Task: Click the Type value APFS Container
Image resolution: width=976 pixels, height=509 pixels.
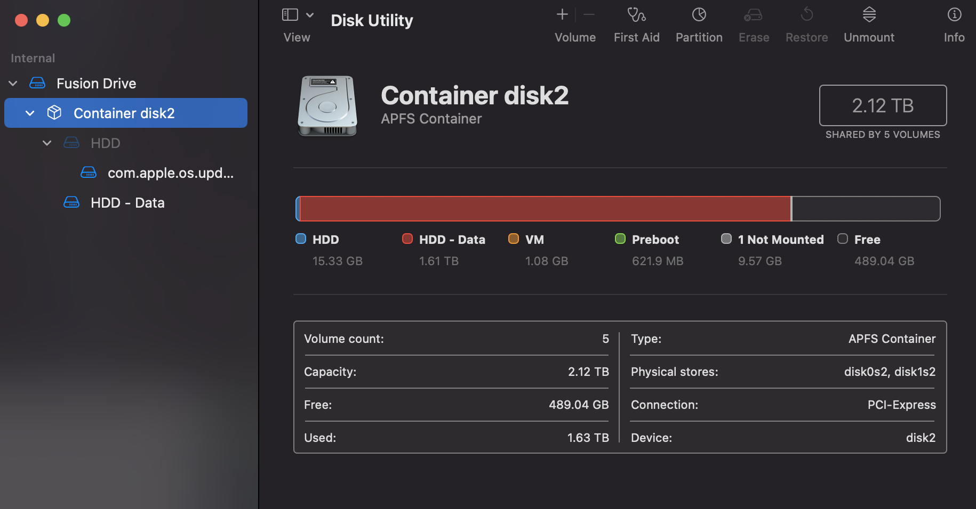Action: click(x=892, y=339)
